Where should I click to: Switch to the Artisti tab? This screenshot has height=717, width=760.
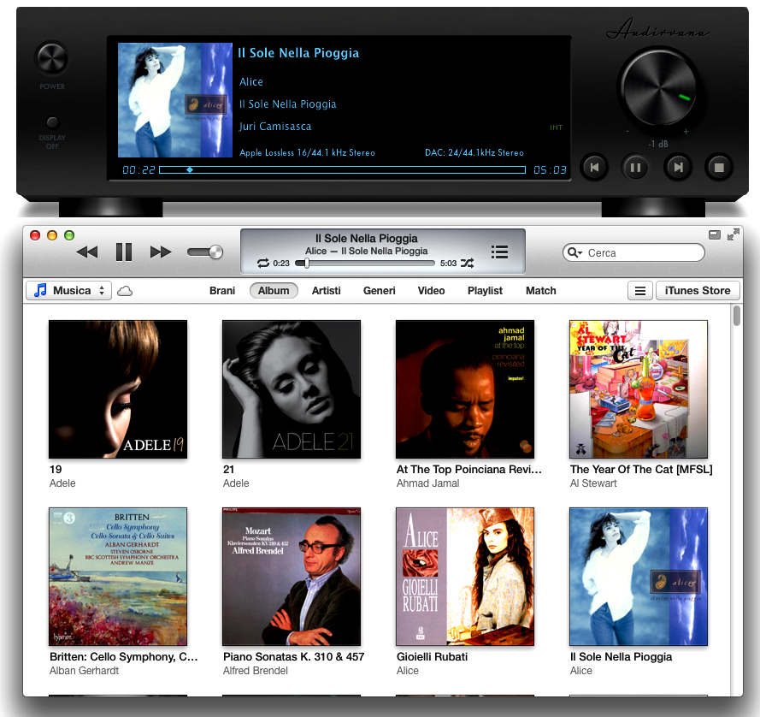tap(327, 291)
